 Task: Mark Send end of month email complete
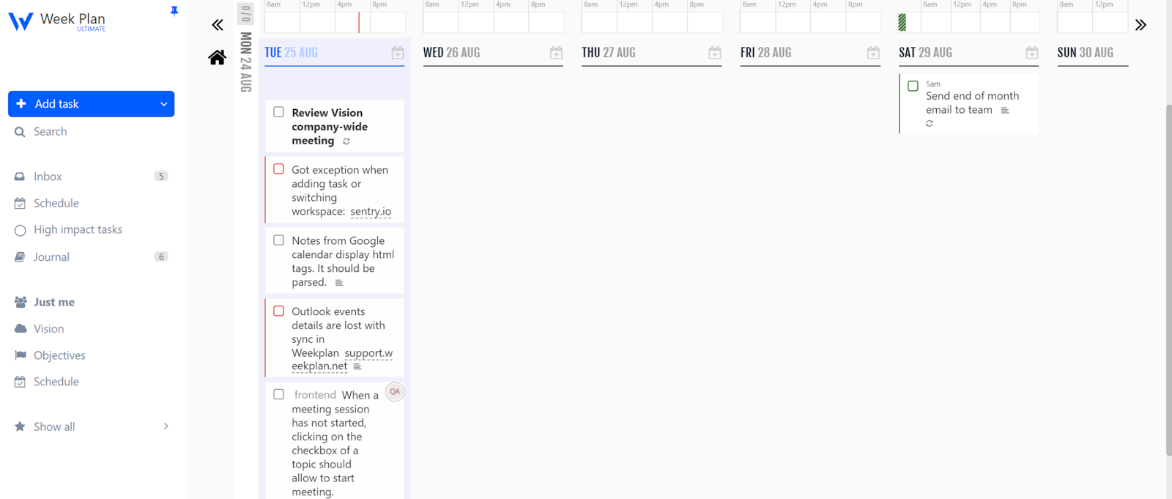913,86
